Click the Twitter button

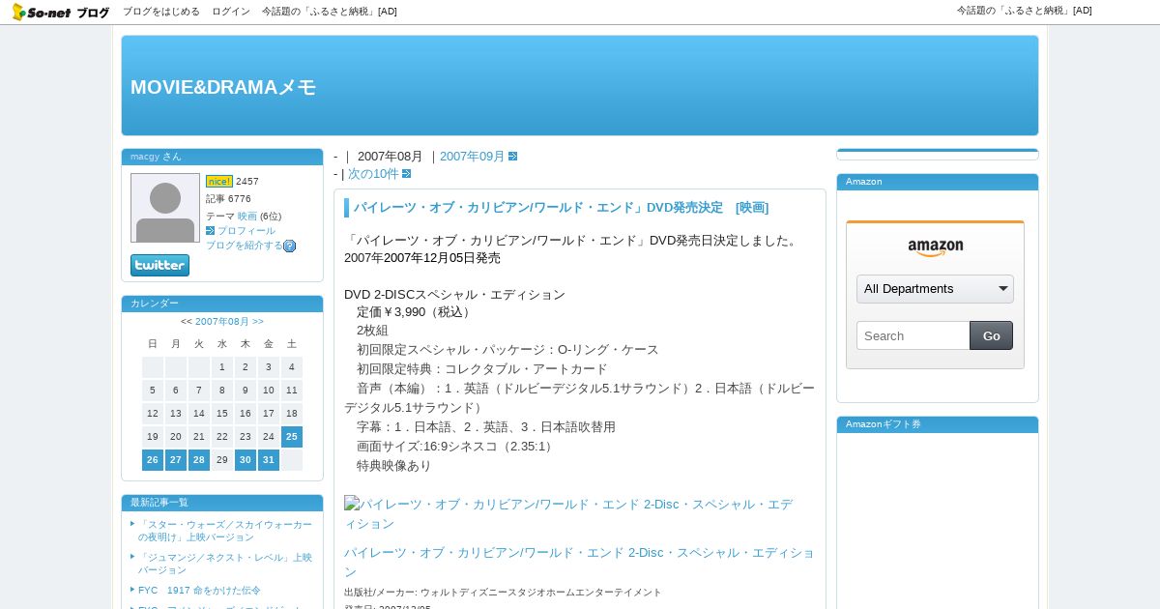(160, 265)
